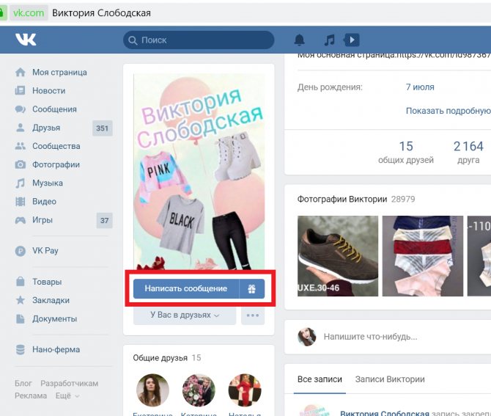
Task: Click the VK logo in header
Action: coord(25,40)
